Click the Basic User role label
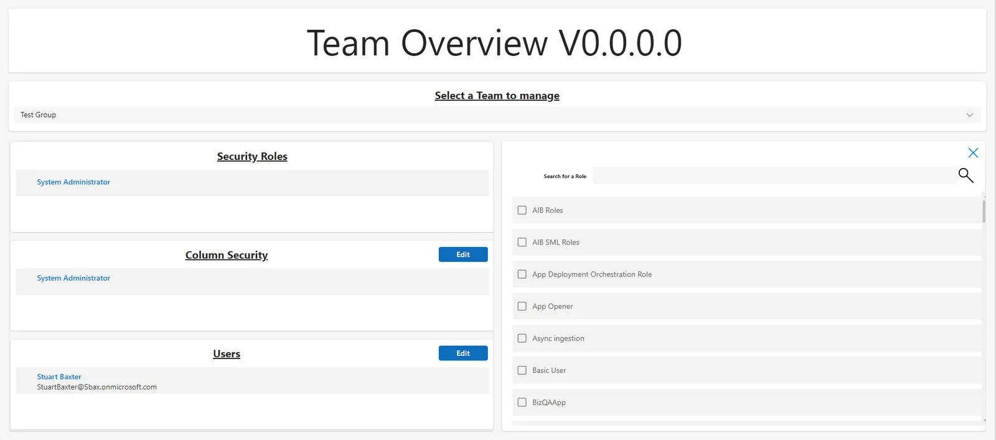 tap(549, 371)
